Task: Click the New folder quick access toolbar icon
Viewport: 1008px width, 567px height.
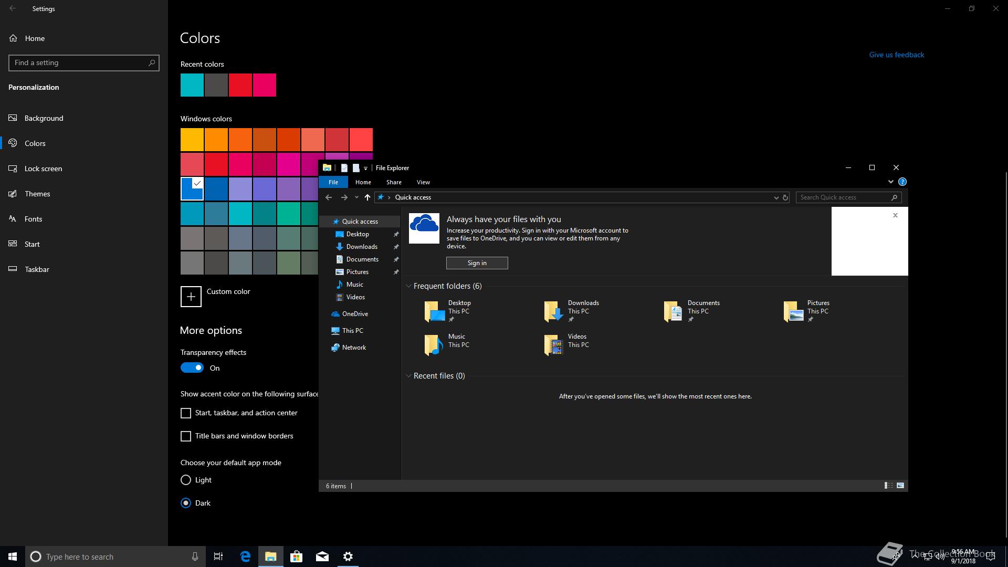Action: point(356,168)
